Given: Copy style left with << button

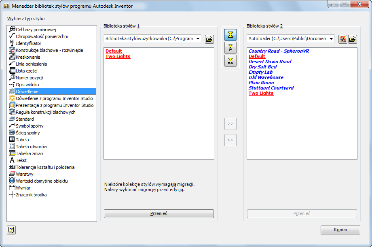Looking at the screenshot, I should point(230,140).
